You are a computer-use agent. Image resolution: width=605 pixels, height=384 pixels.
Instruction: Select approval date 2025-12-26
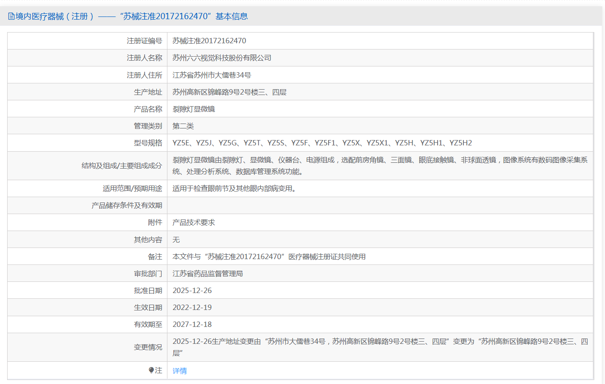[x=192, y=290]
